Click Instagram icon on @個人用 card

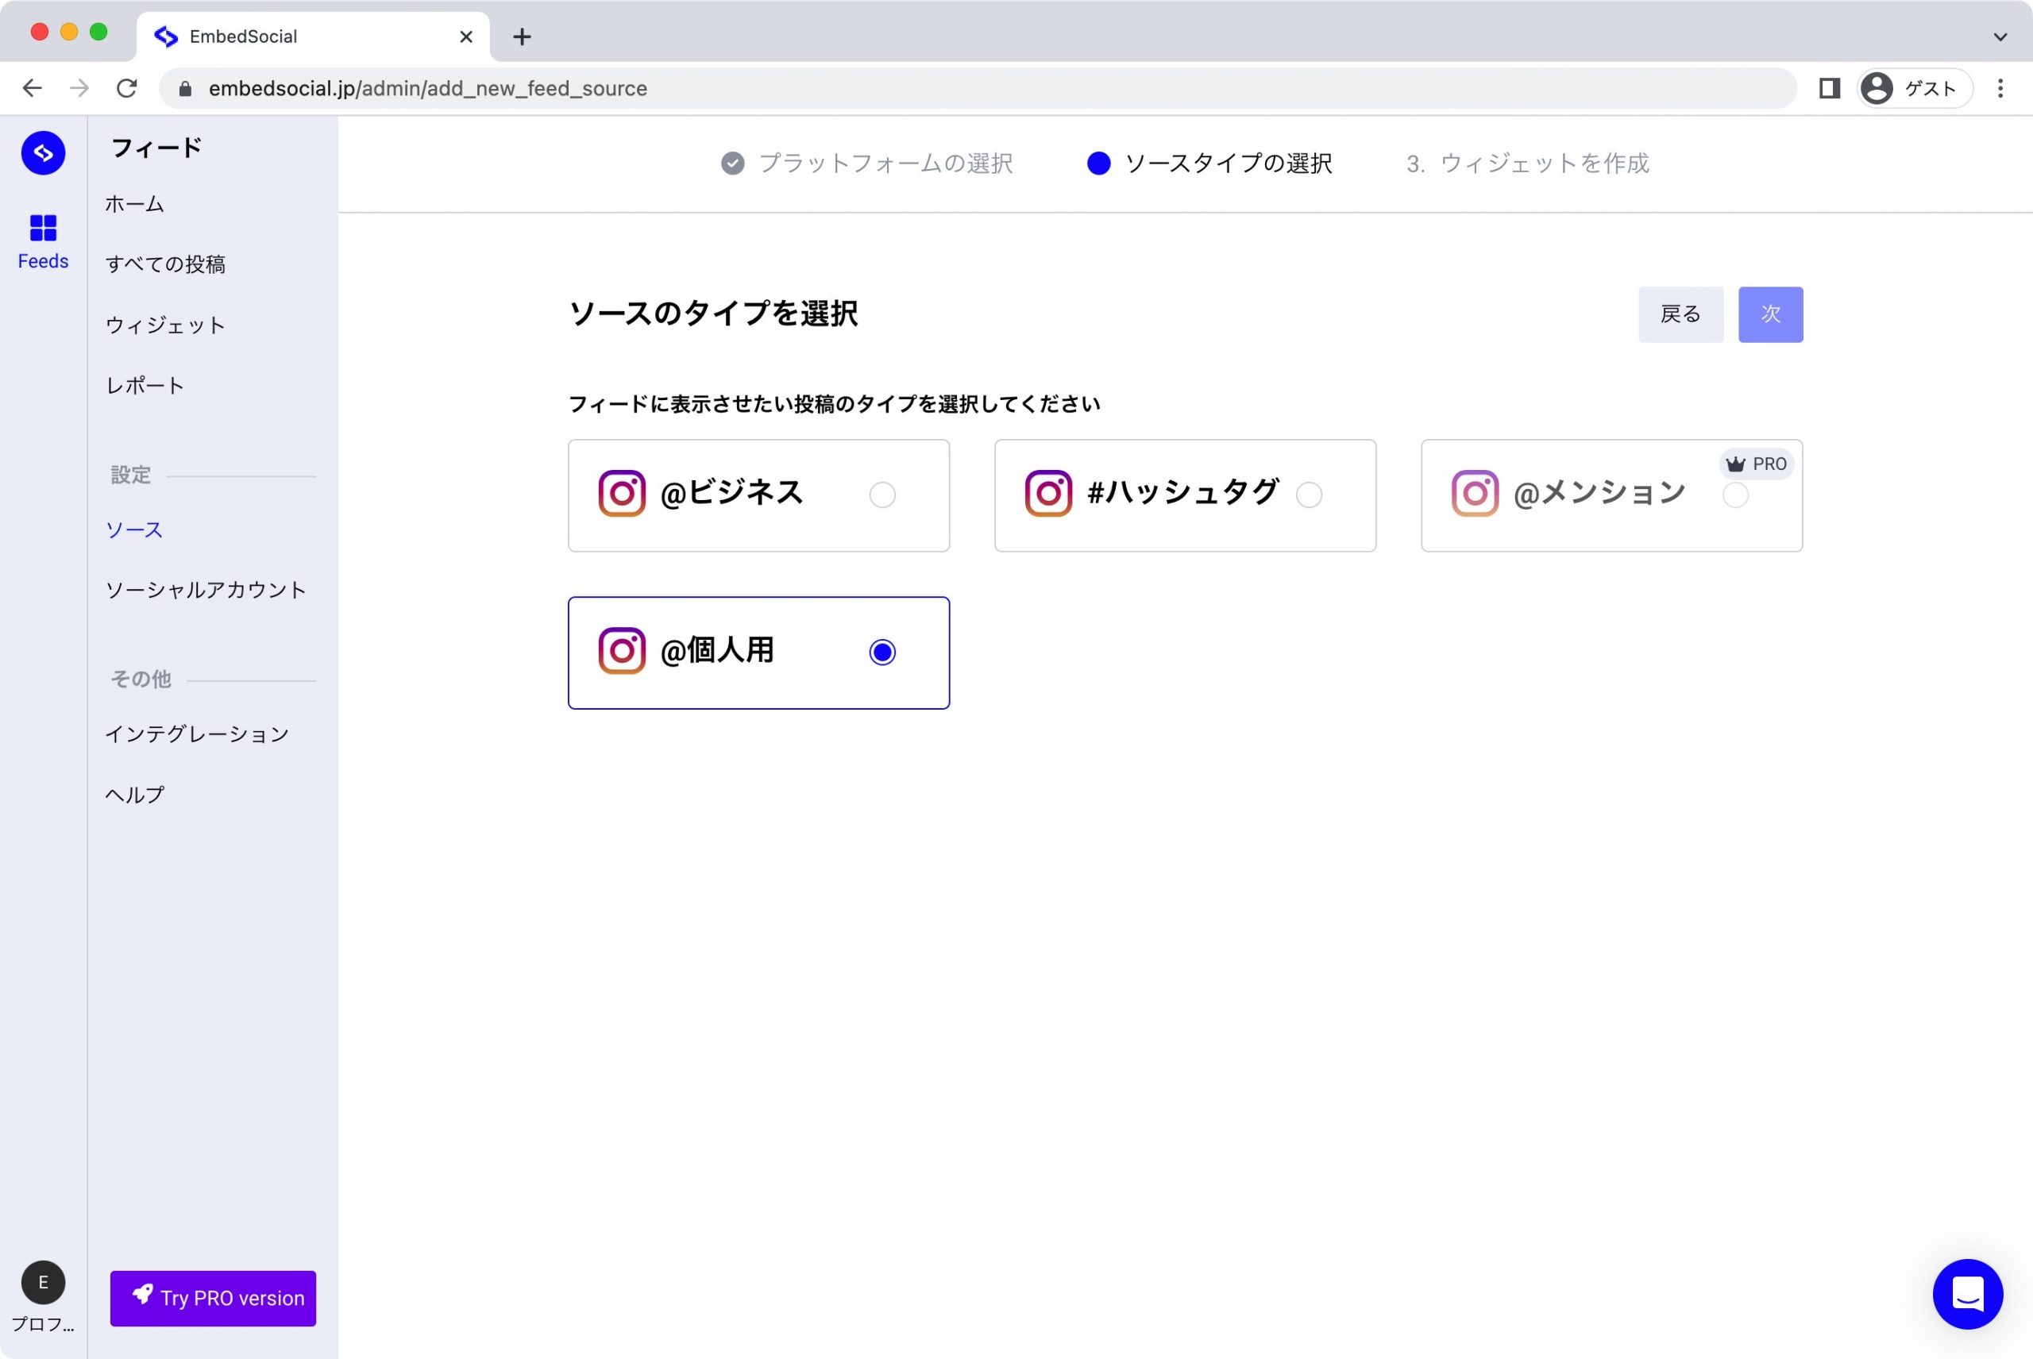622,651
